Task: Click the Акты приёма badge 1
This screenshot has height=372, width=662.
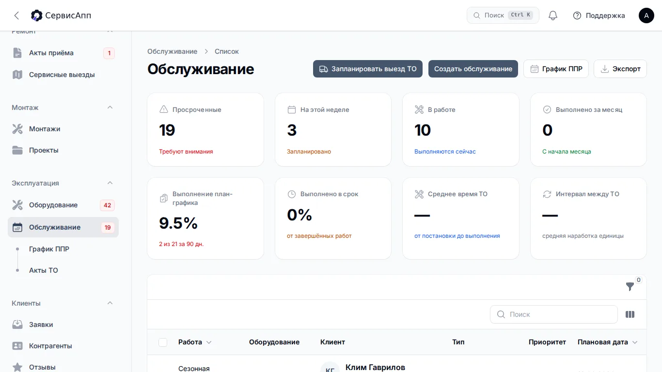Action: (109, 53)
